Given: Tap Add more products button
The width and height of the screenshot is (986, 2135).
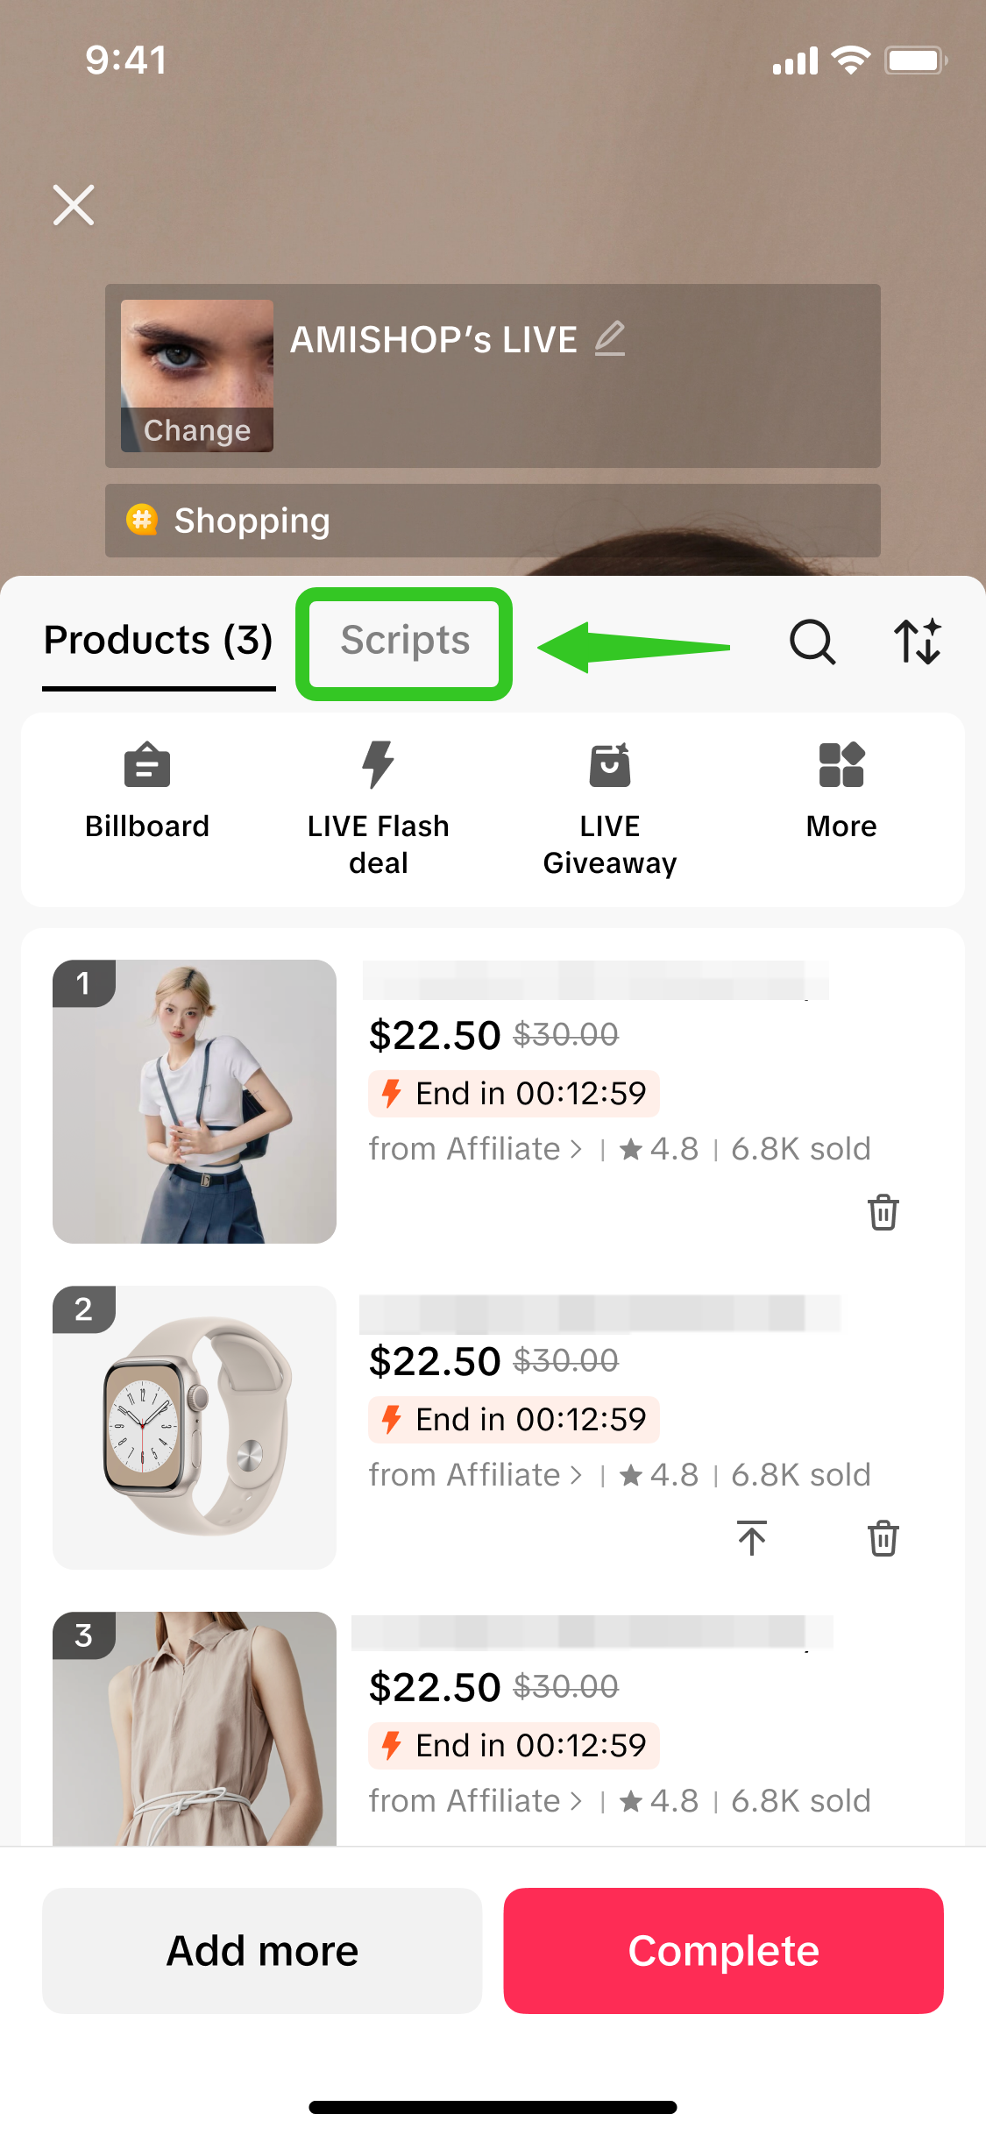Looking at the screenshot, I should [262, 1950].
